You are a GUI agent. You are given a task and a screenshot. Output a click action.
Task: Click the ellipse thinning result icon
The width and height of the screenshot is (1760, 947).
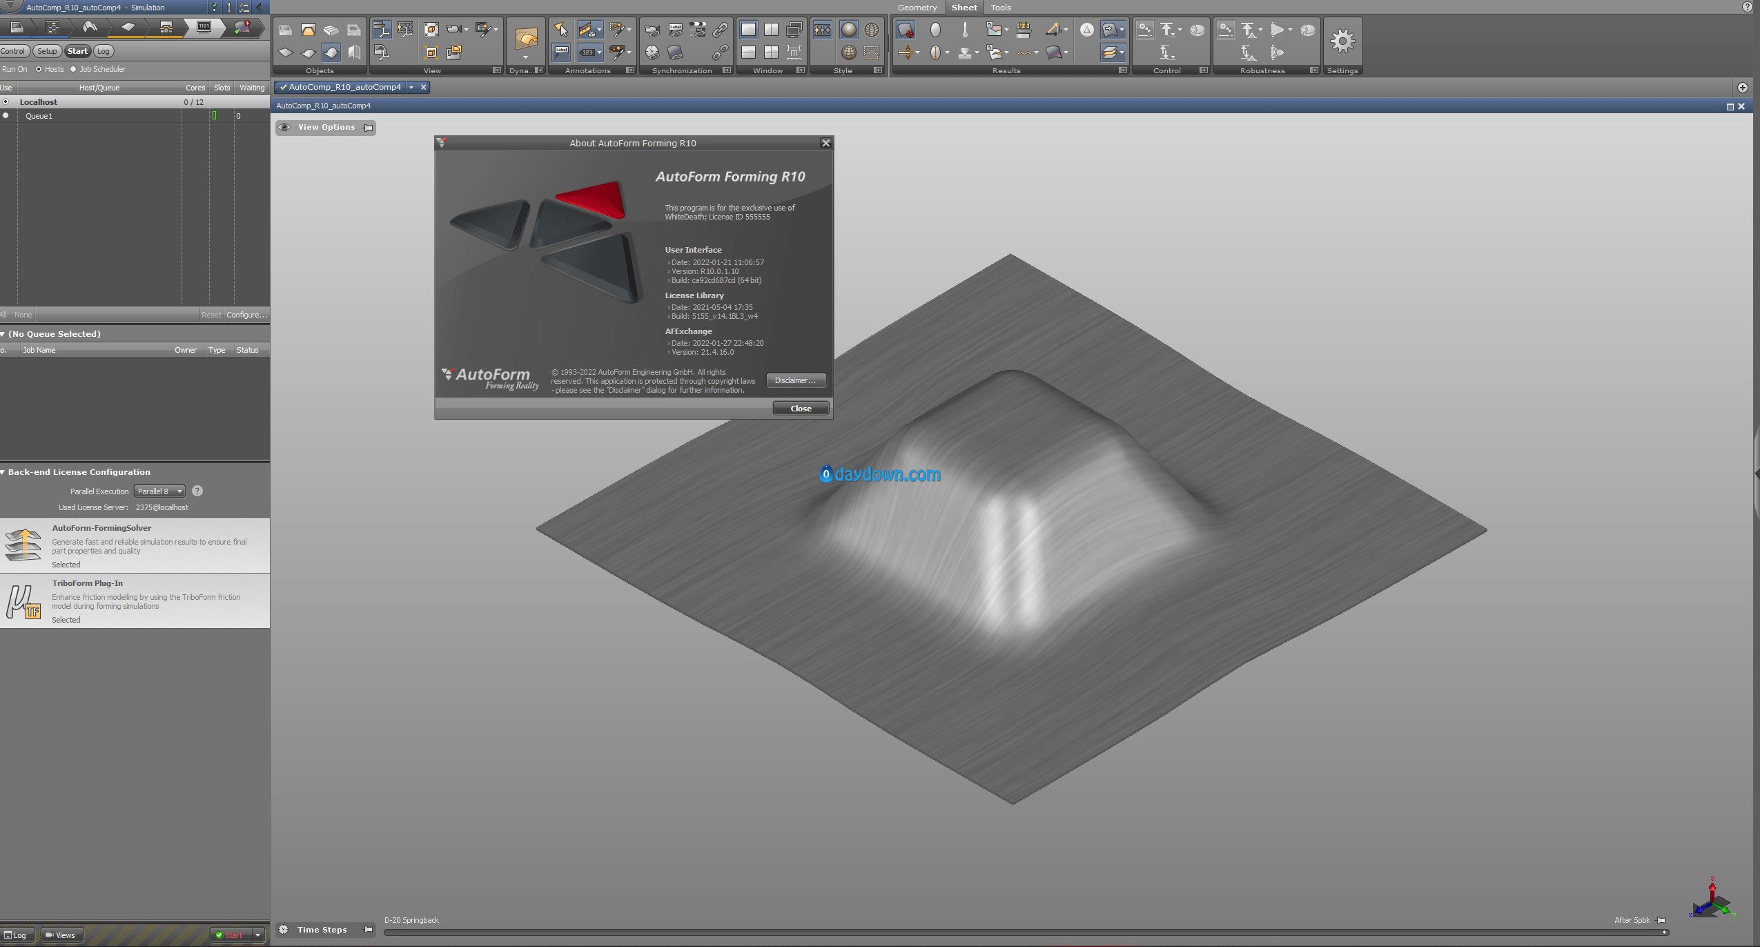(x=935, y=29)
